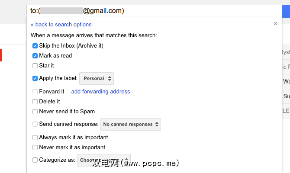Go back to search options

point(61,25)
